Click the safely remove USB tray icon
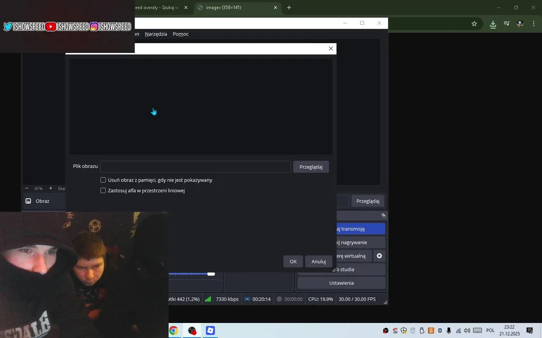542x338 pixels. pyautogui.click(x=422, y=331)
